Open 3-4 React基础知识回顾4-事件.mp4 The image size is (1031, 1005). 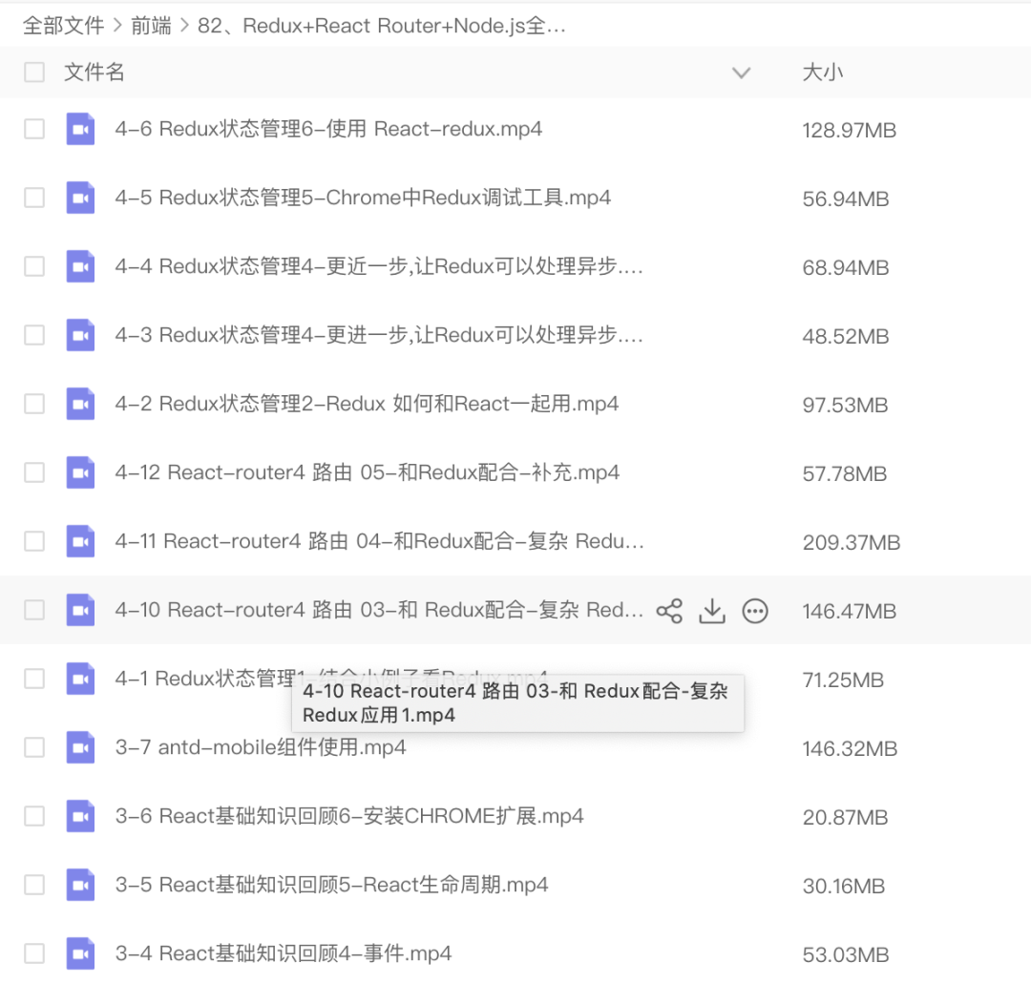tap(284, 953)
